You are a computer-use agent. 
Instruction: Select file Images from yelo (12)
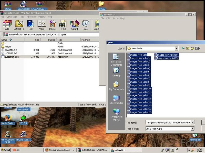[x=139, y=95]
